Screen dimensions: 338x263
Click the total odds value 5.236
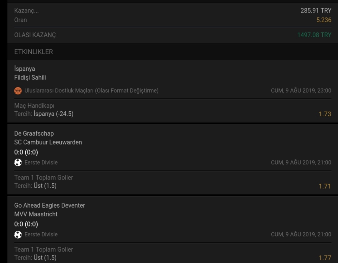324,20
